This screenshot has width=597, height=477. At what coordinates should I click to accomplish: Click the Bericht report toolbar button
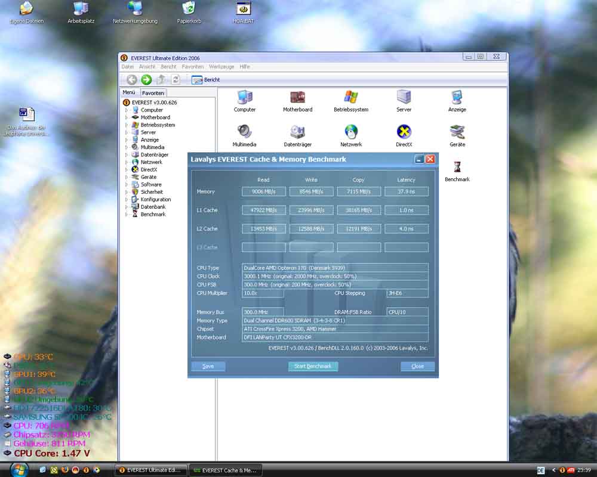205,79
